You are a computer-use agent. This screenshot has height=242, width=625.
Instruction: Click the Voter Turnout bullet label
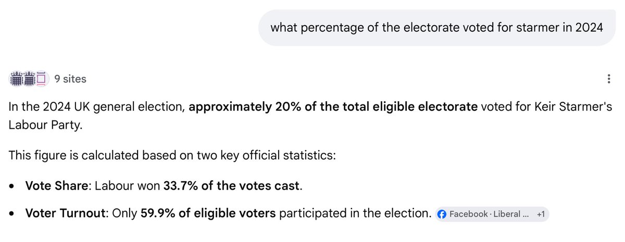coord(66,213)
